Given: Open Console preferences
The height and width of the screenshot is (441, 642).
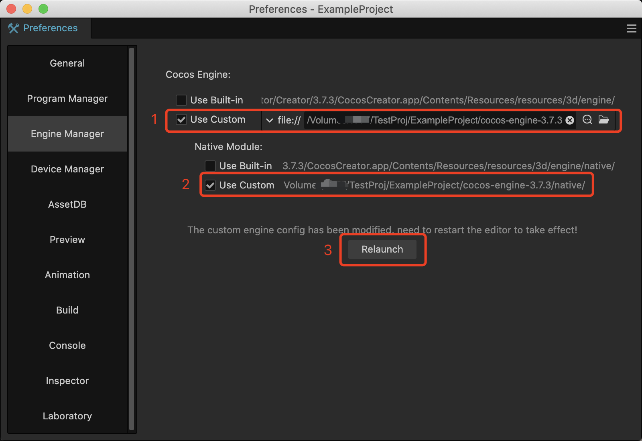Looking at the screenshot, I should [67, 346].
